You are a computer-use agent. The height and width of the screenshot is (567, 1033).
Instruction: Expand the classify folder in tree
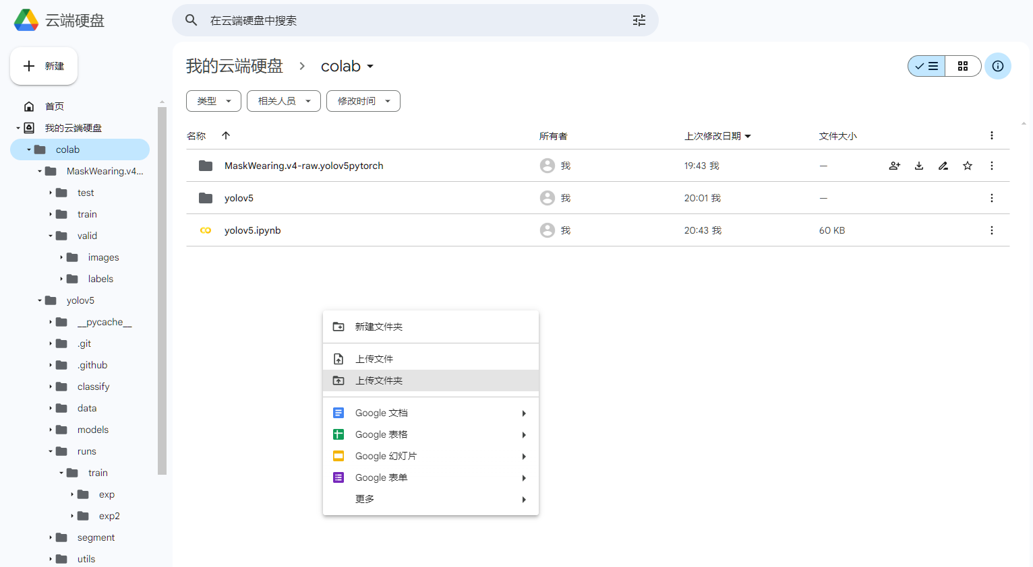pos(51,387)
